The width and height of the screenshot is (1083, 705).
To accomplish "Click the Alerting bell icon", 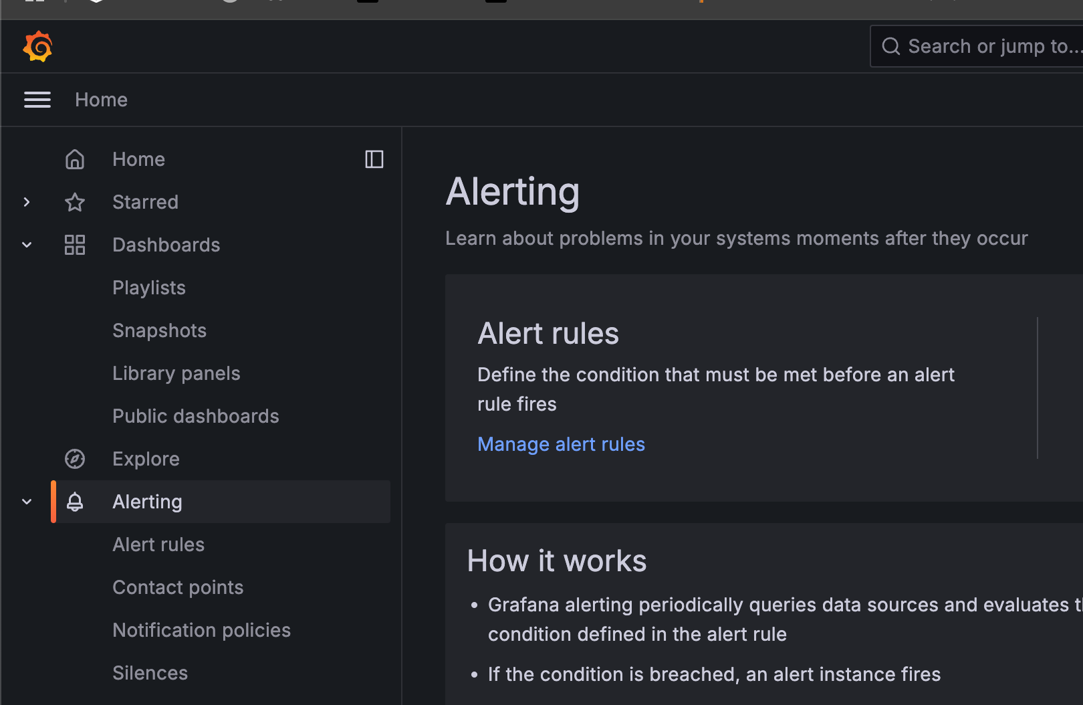I will pos(75,502).
